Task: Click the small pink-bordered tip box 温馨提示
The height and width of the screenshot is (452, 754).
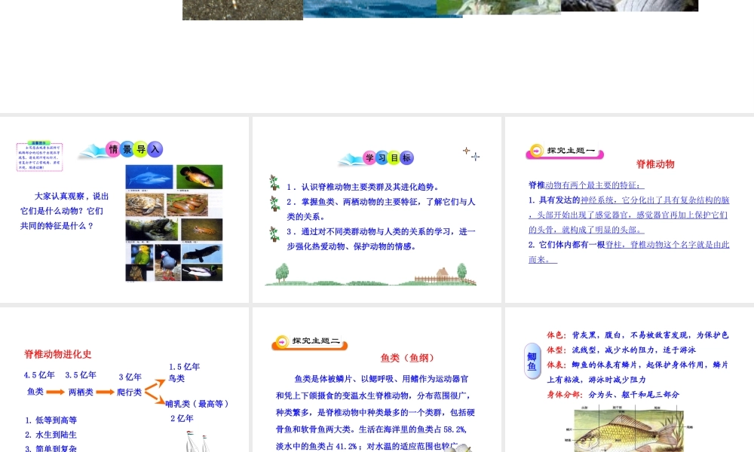Action: coord(39,157)
